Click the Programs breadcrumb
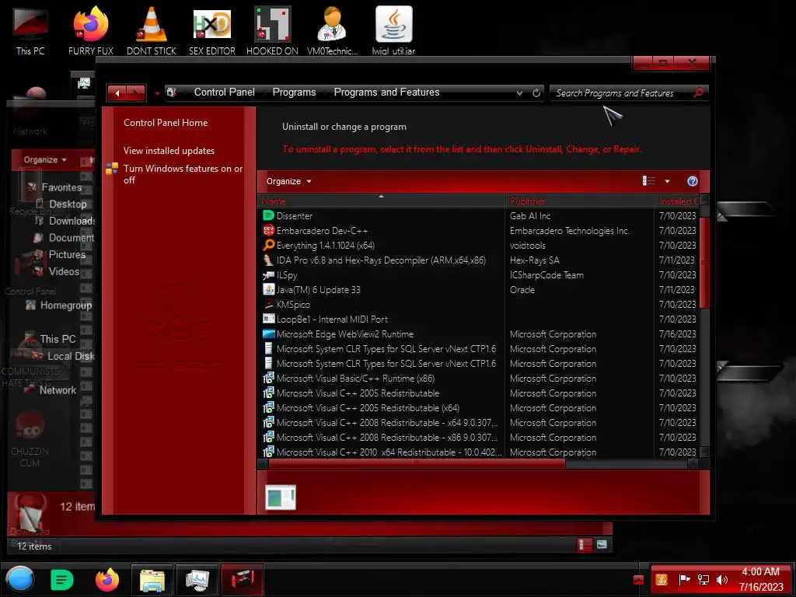Viewport: 796px width, 597px height. (294, 93)
